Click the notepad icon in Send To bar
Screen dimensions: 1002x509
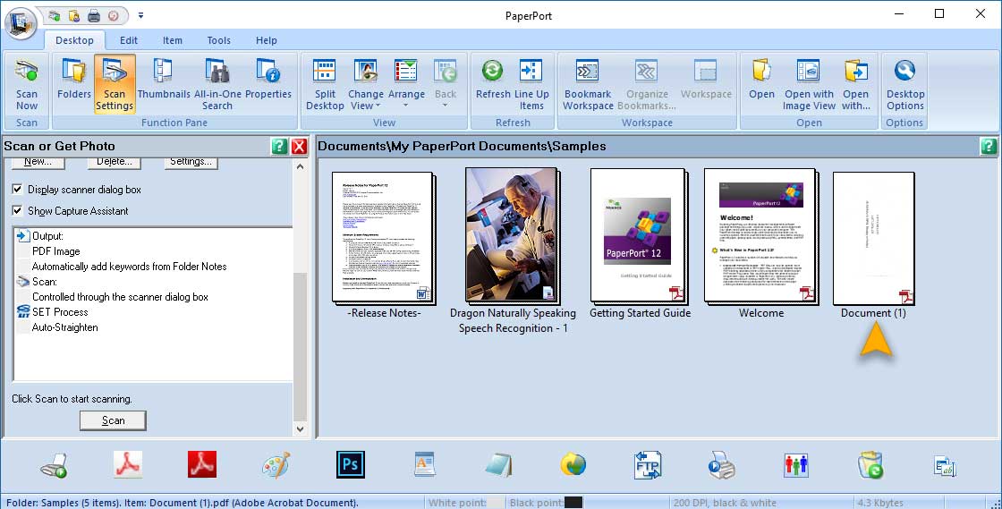[x=498, y=465]
